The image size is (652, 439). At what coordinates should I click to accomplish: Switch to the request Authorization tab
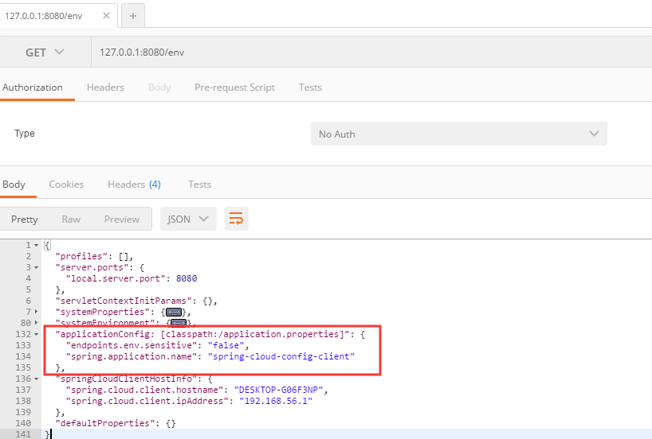(33, 87)
